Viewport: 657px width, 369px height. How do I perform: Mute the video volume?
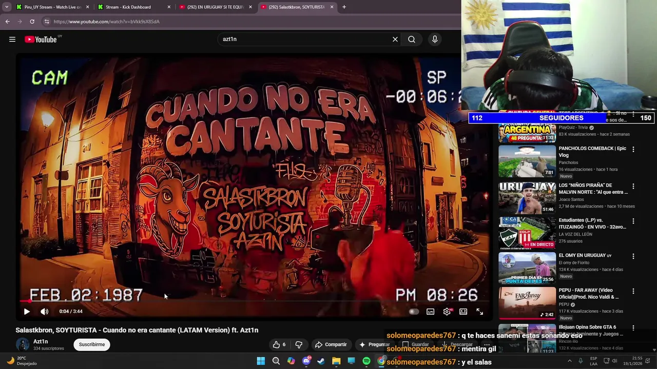[45, 311]
